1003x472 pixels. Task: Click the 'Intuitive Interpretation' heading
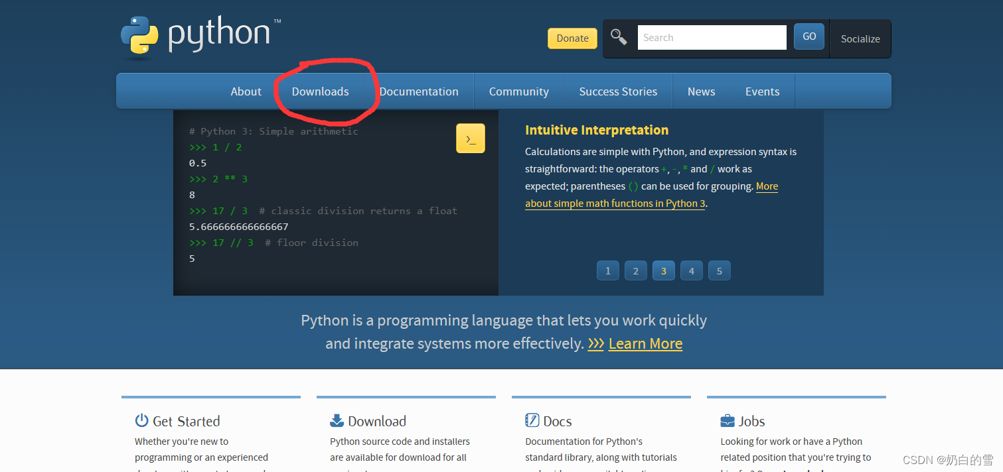597,130
